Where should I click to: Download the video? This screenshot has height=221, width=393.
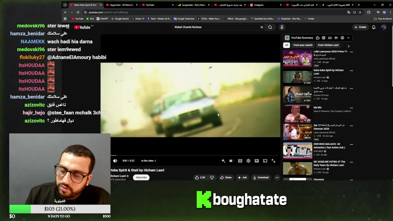(x=261, y=177)
